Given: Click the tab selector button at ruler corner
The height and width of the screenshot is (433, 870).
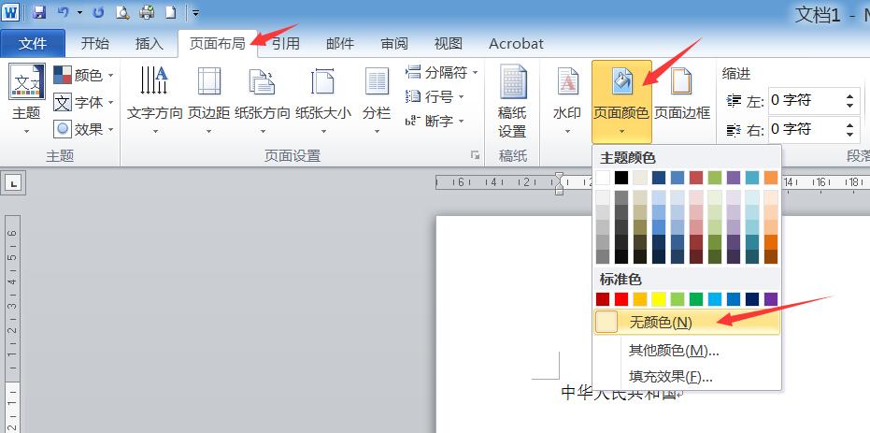Looking at the screenshot, I should pos(13,183).
